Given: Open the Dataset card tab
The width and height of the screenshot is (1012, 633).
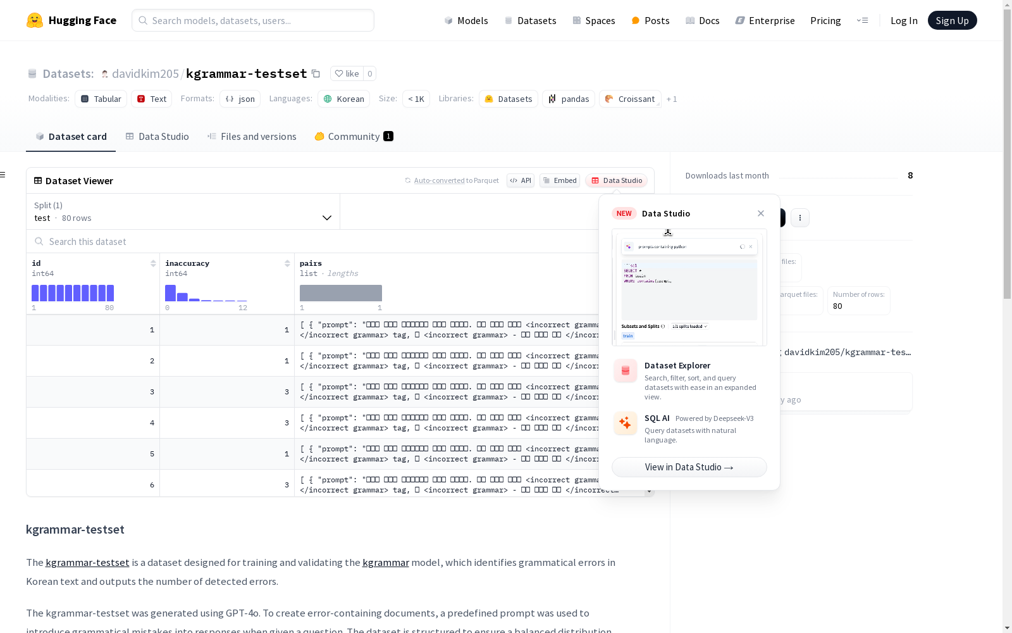Looking at the screenshot, I should pos(71,137).
